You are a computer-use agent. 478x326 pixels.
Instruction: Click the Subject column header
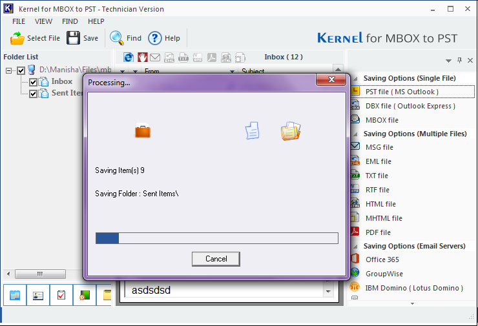(x=253, y=71)
